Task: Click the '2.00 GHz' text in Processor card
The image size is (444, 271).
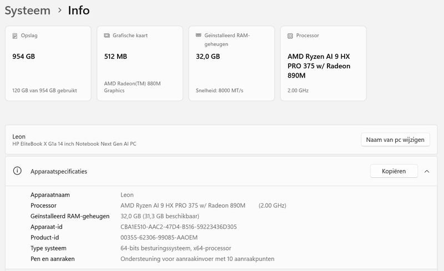Action: point(298,90)
